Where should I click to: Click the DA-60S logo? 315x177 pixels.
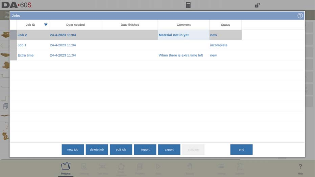17,5
